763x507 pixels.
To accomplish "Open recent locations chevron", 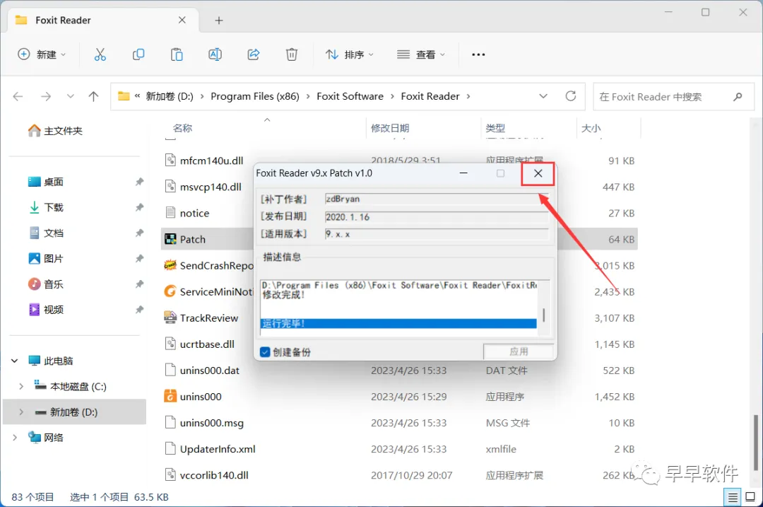I will point(71,96).
